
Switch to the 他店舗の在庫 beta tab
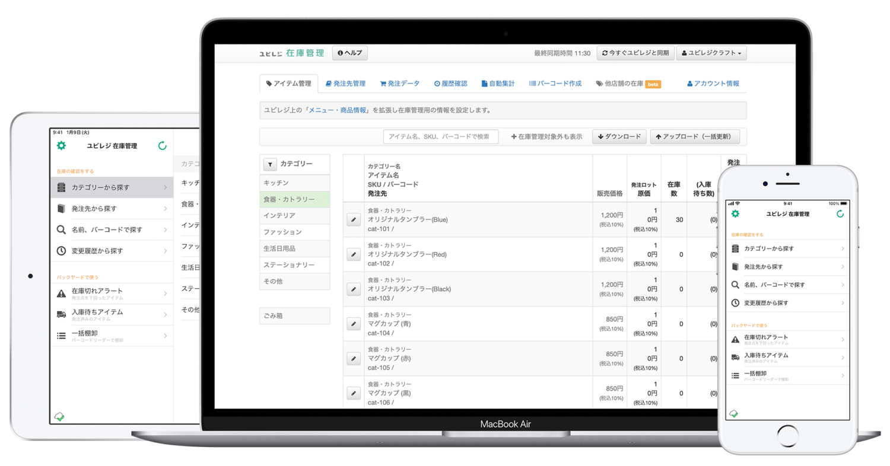point(628,84)
